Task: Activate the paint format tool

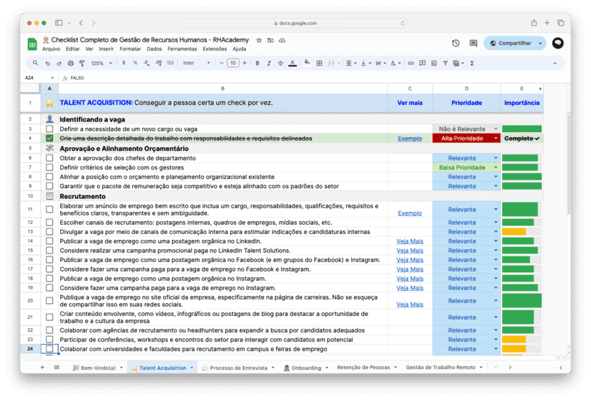Action: coord(82,63)
